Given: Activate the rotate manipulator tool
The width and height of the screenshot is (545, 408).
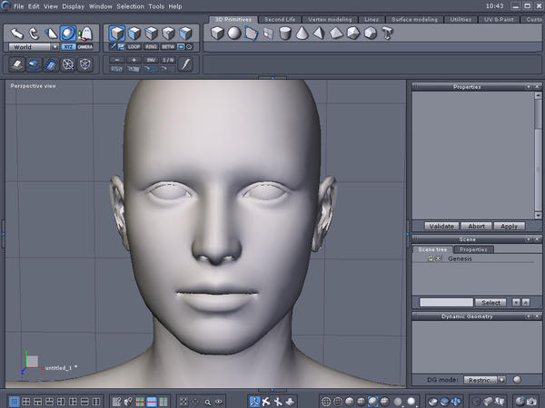Looking at the screenshot, I should coord(34,34).
